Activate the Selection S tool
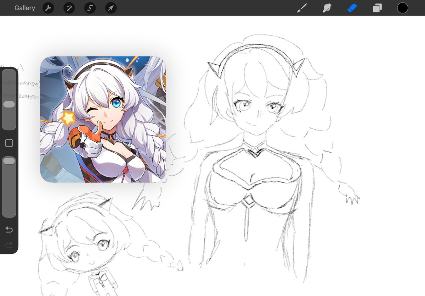Viewport: 425px width, 296px height. pyautogui.click(x=90, y=8)
